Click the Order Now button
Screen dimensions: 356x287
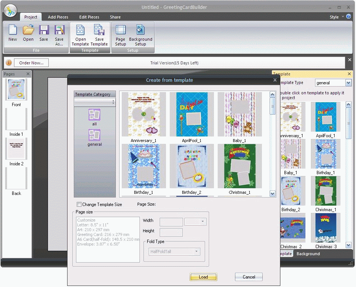pyautogui.click(x=31, y=63)
